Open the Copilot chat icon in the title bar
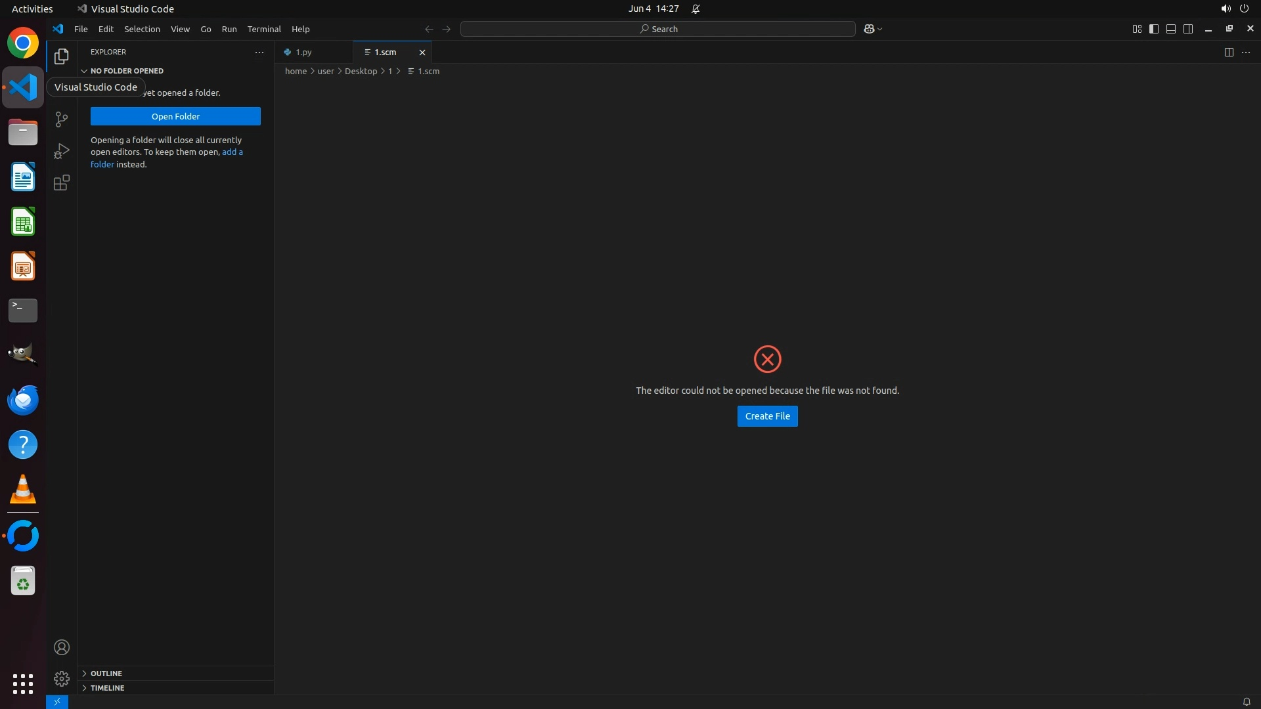Viewport: 1261px width, 709px height. click(869, 29)
